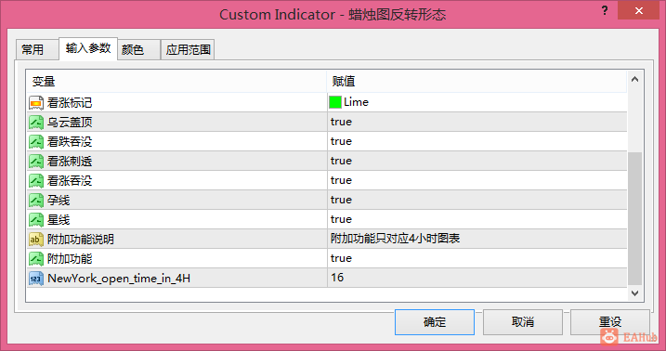
Task: Select the 乌云盖顶 true value
Action: click(x=341, y=122)
